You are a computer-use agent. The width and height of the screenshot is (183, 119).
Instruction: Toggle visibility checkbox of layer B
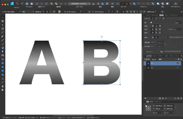(178, 63)
